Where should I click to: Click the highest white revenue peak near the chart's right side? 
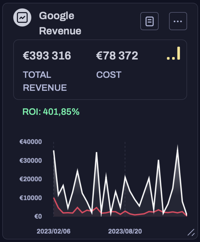(x=177, y=146)
